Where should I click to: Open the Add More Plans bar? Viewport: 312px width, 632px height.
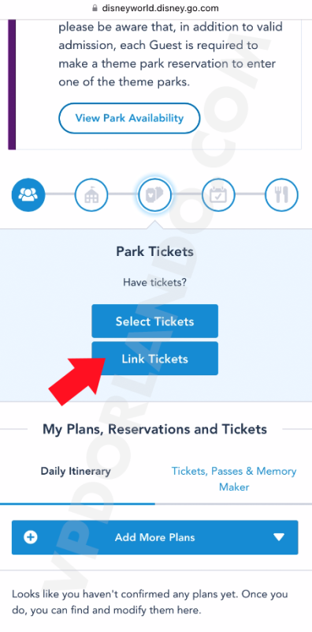[x=154, y=537]
